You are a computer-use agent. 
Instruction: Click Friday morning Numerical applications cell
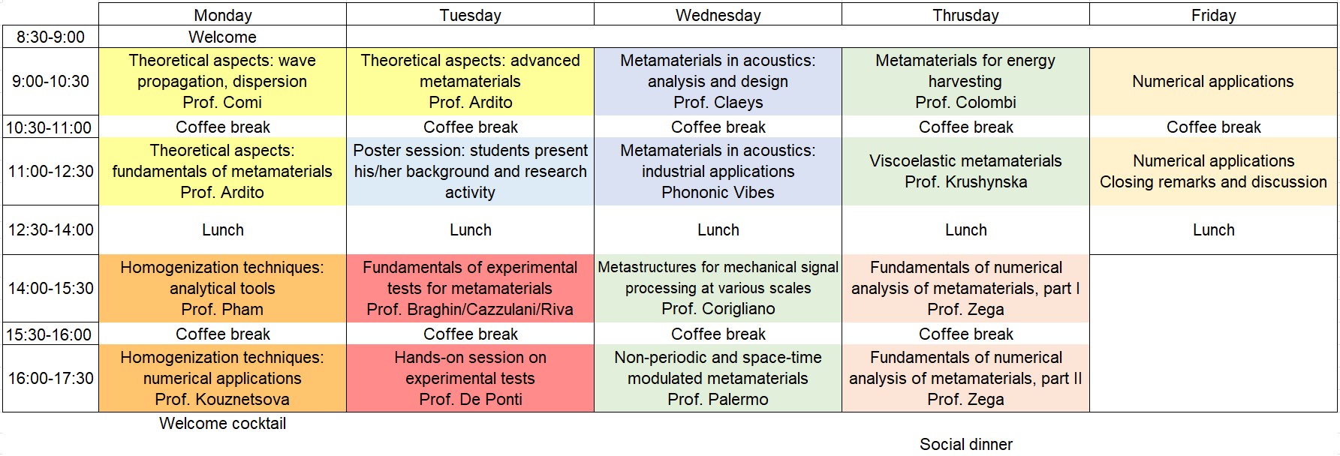tap(1213, 81)
